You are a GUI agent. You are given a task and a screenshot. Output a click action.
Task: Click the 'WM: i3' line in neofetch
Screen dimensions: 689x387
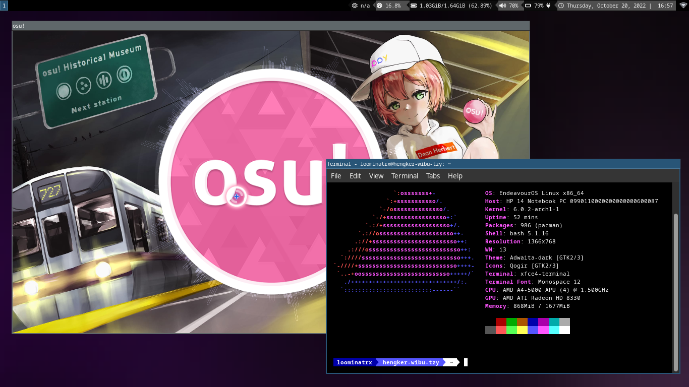point(496,249)
